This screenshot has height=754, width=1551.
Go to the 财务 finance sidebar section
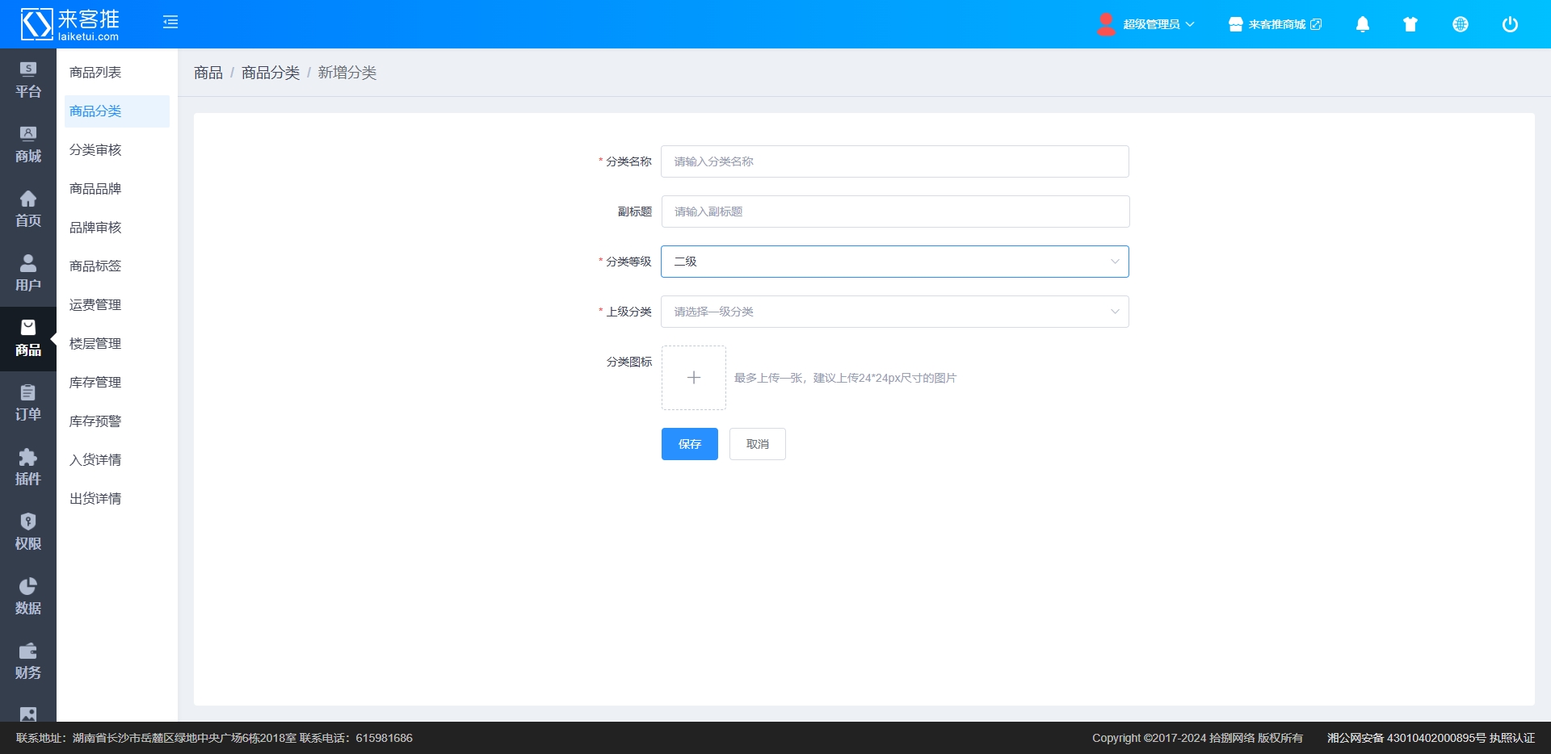click(28, 661)
